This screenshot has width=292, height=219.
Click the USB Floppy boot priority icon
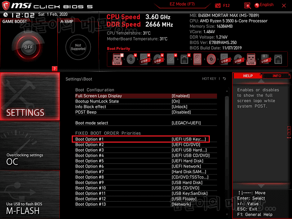(265, 59)
